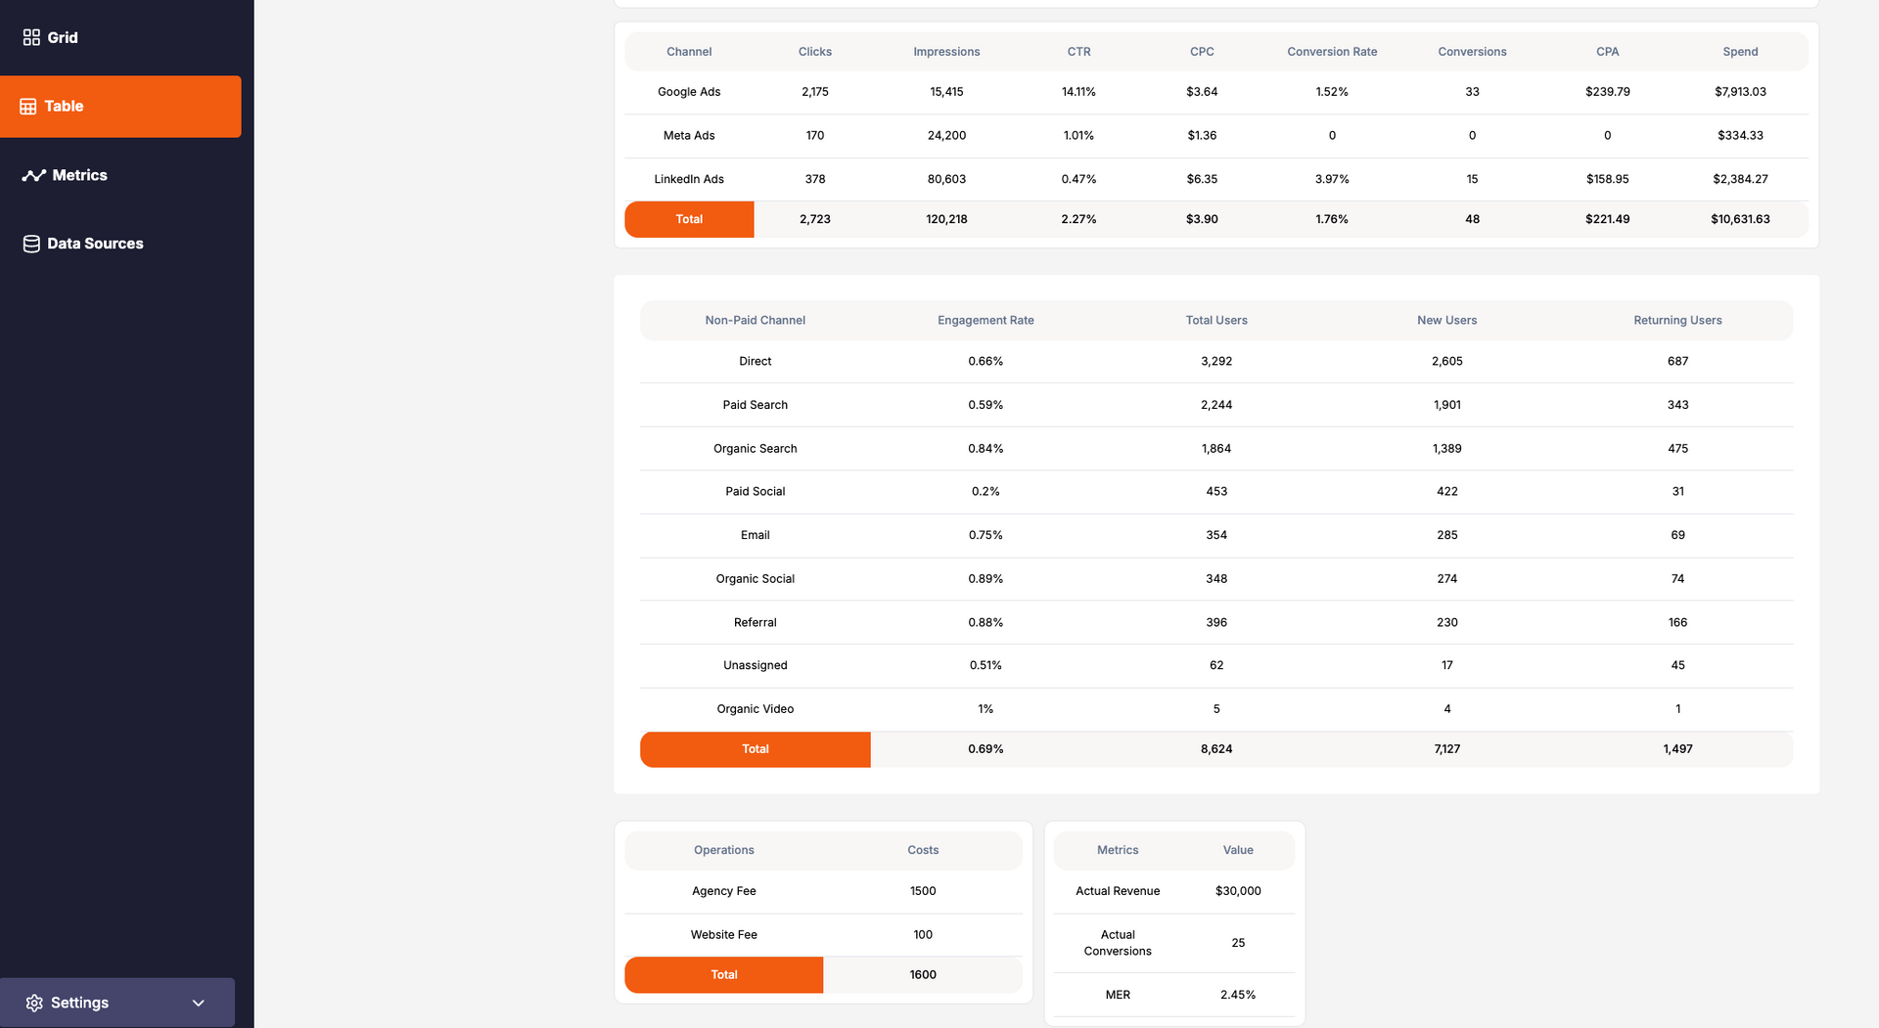Select the Agency Fee row
This screenshot has width=1879, height=1028.
point(823,892)
